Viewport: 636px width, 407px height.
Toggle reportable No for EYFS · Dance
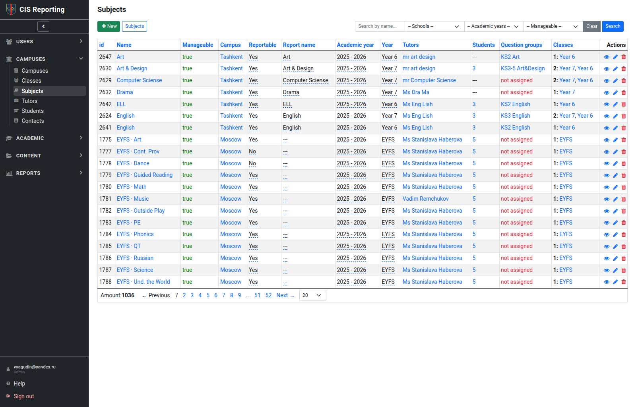tap(252, 163)
